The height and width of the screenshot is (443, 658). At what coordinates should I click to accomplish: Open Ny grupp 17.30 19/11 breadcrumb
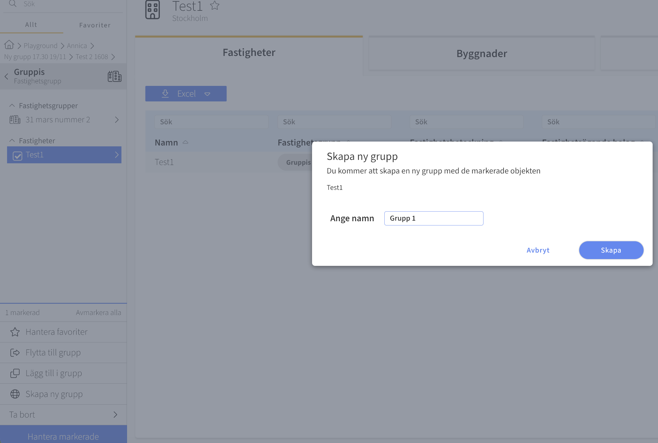pyautogui.click(x=35, y=57)
